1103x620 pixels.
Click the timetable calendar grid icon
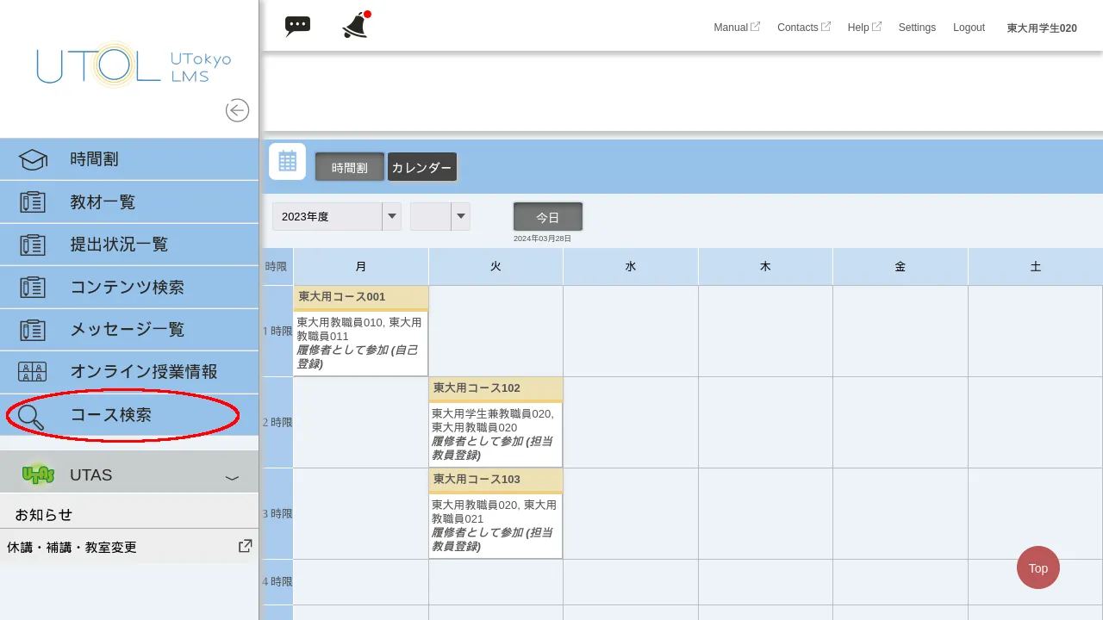287,161
